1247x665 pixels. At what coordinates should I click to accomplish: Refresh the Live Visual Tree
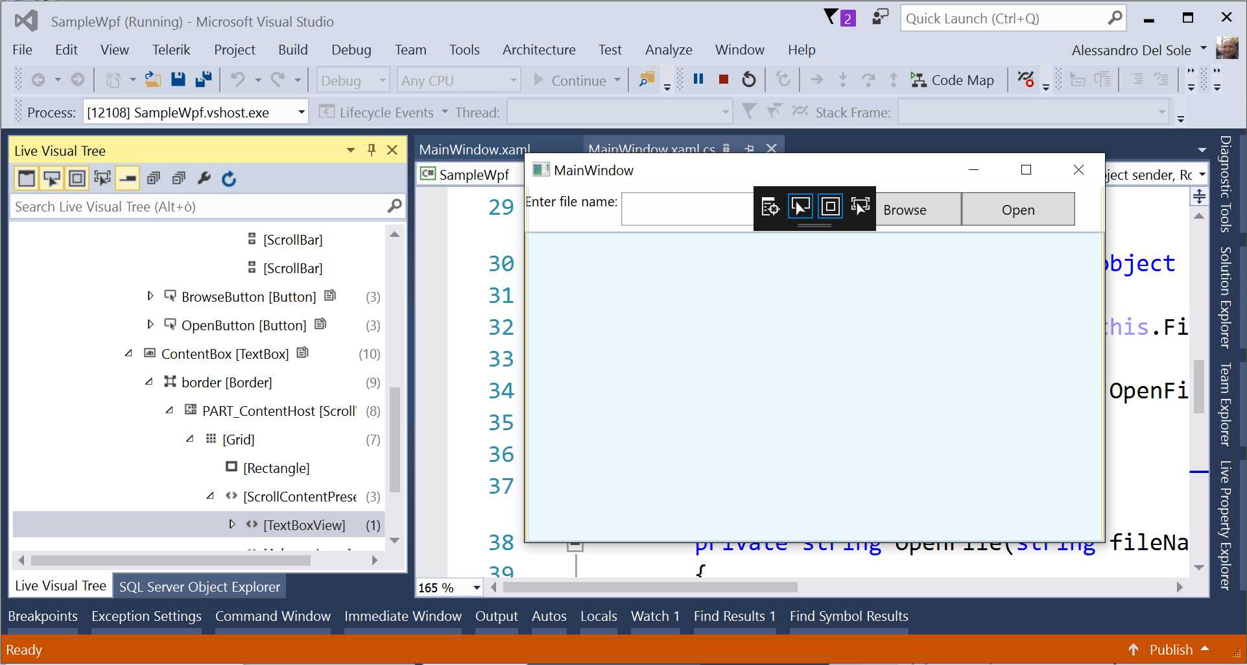tap(229, 178)
